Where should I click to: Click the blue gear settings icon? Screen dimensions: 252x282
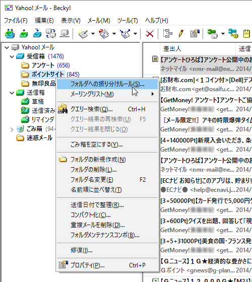233,33
